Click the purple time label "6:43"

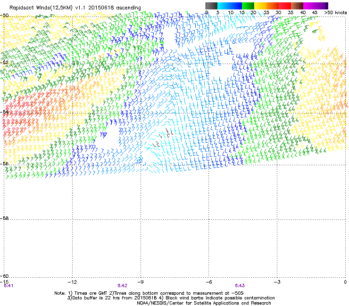tap(240, 286)
